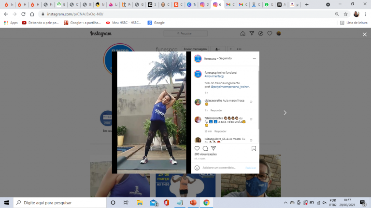Open Chrome tab search dropdown

coord(328,4)
